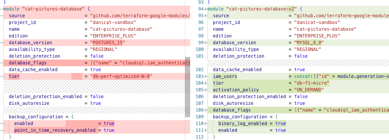Click project_id key in the old-version pane
This screenshot has height=140, width=389.
pos(23,22)
